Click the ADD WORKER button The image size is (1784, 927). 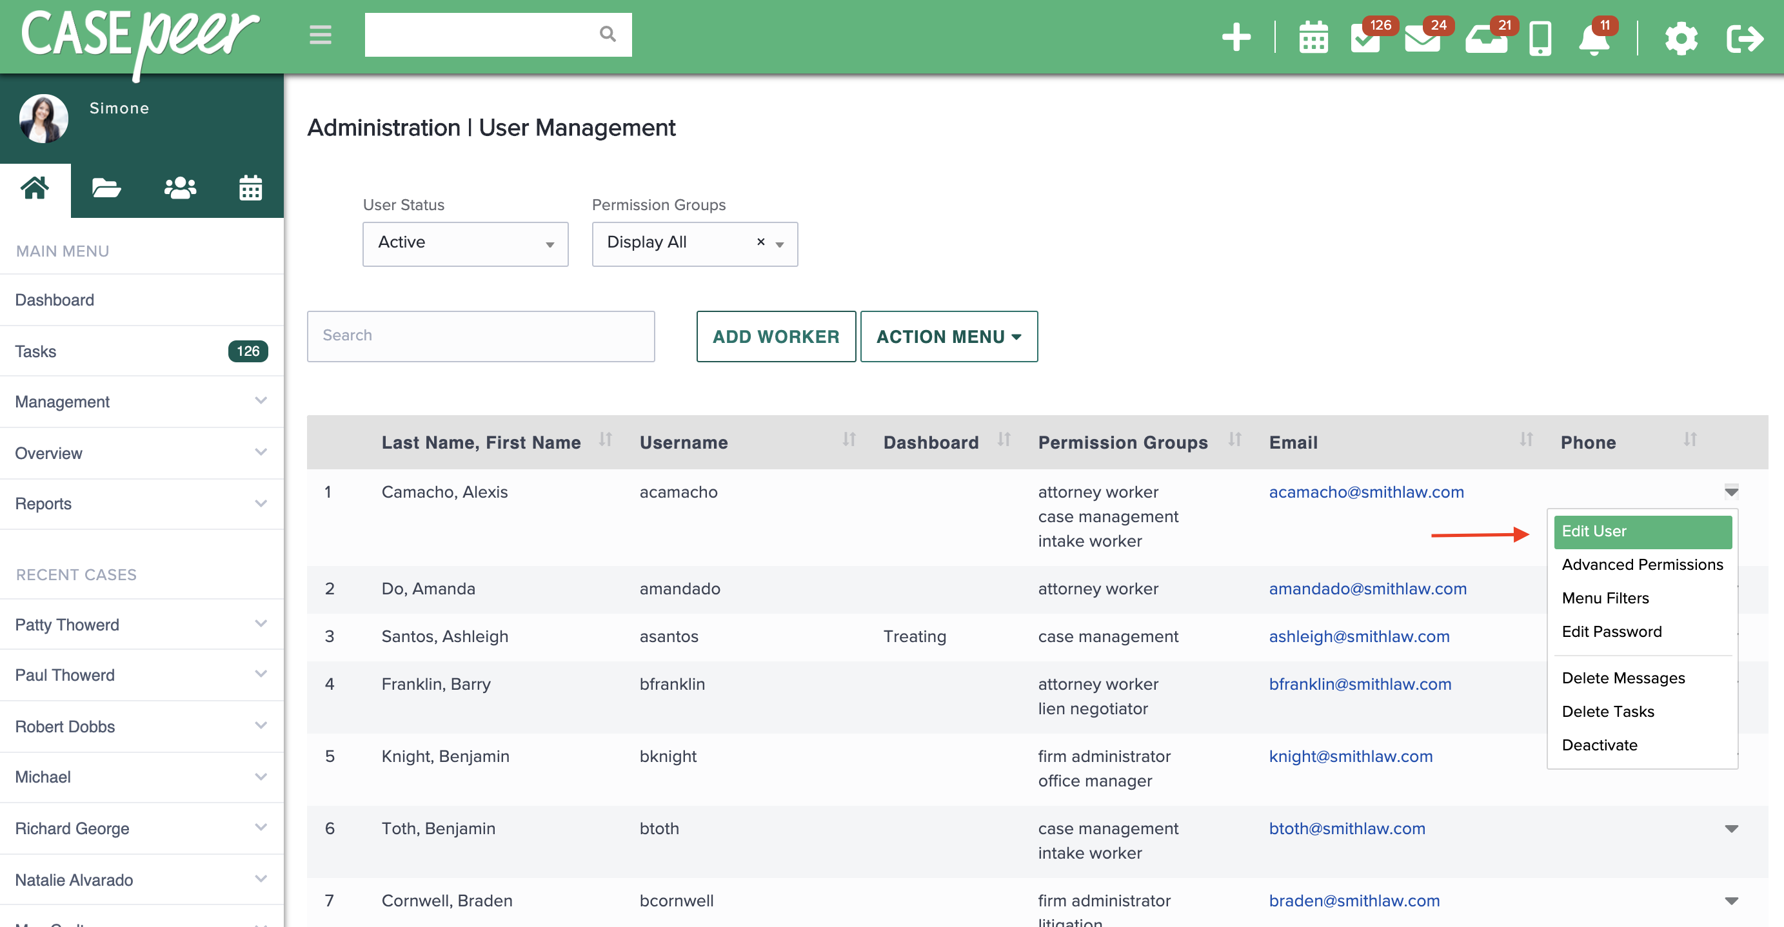tap(777, 337)
